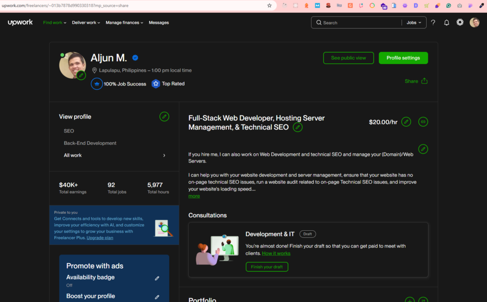Expand the Jobs search category selector
The image size is (487, 302).
tap(413, 22)
